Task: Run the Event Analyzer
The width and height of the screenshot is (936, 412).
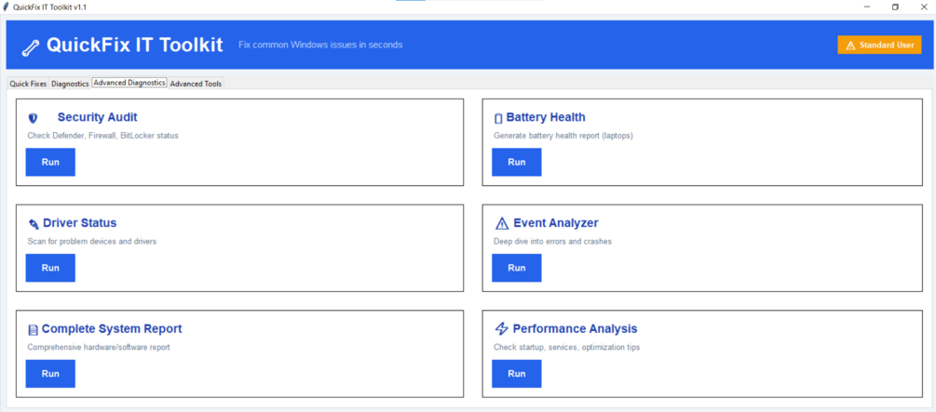Action: pyautogui.click(x=517, y=268)
